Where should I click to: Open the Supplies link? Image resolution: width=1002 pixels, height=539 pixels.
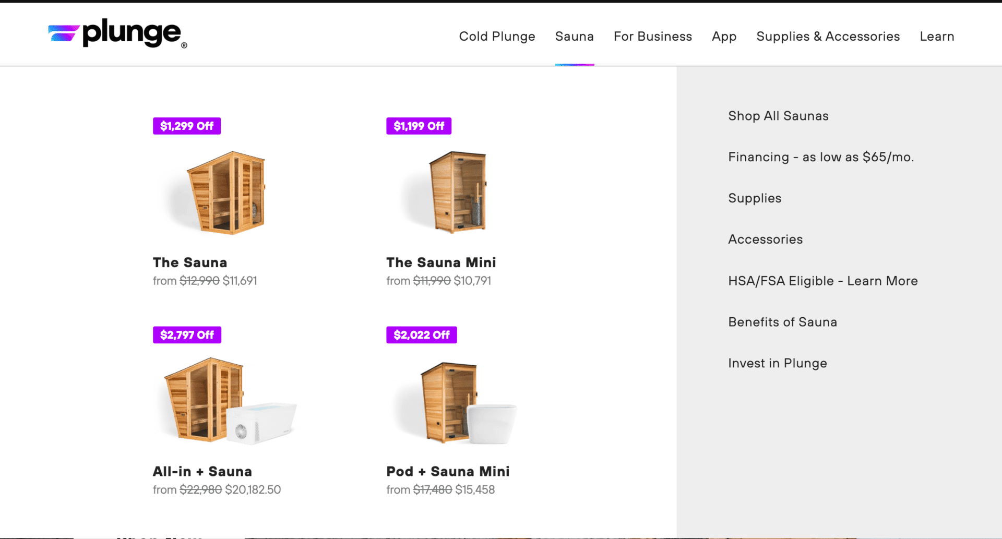tap(754, 198)
